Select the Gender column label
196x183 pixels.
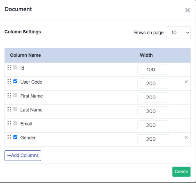(28, 138)
